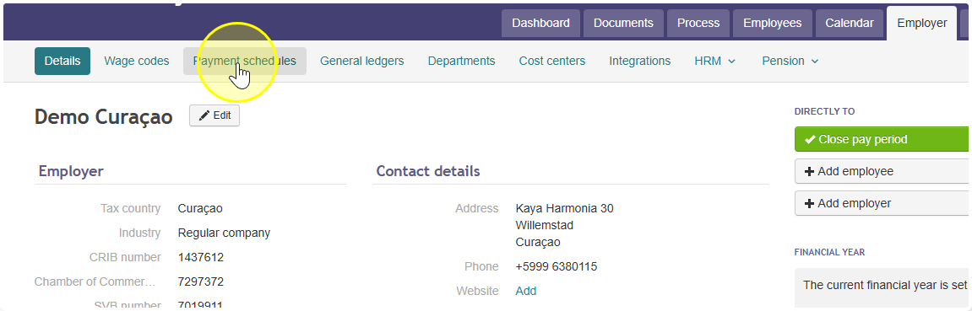This screenshot has height=311, width=972.
Task: Open Payment schedules section
Action: (244, 62)
